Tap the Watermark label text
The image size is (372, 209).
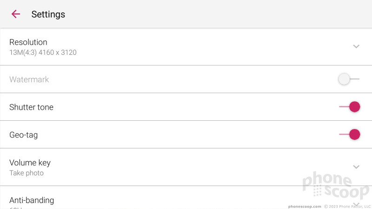pos(29,79)
